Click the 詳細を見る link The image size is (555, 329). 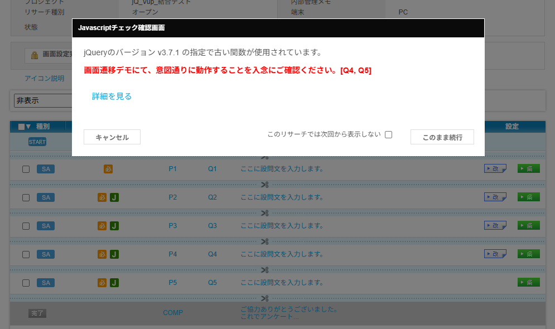pyautogui.click(x=112, y=96)
